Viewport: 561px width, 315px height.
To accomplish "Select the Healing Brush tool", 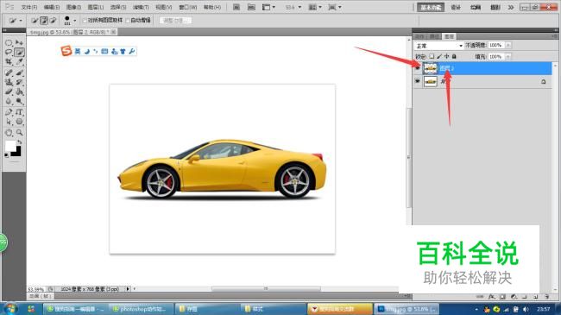I will [9, 72].
